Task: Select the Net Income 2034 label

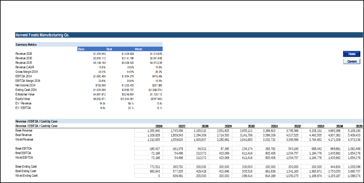Action: click(25, 85)
